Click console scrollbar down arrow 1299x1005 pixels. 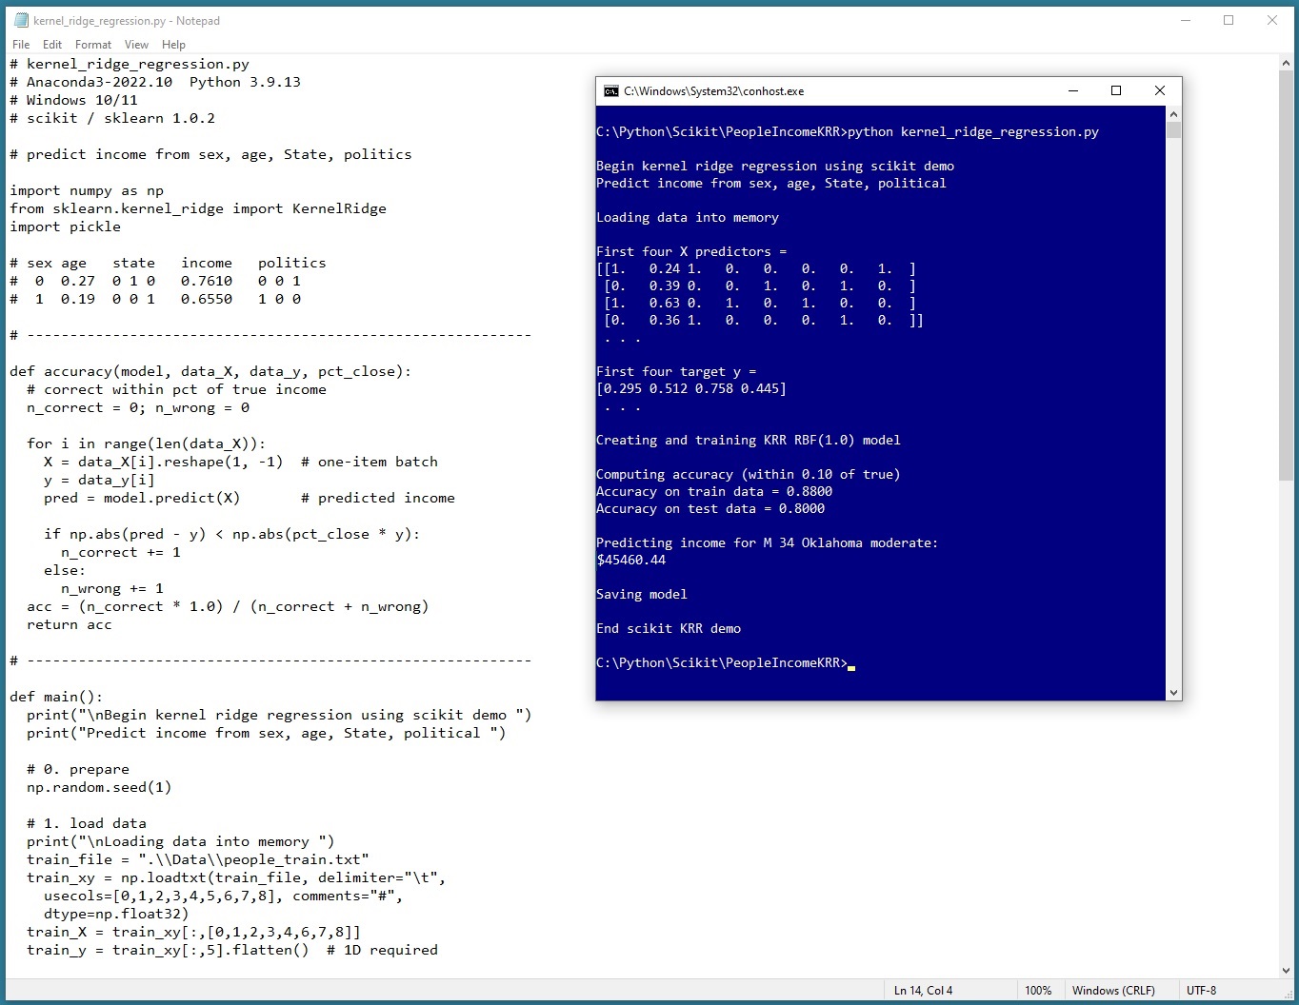point(1173,693)
